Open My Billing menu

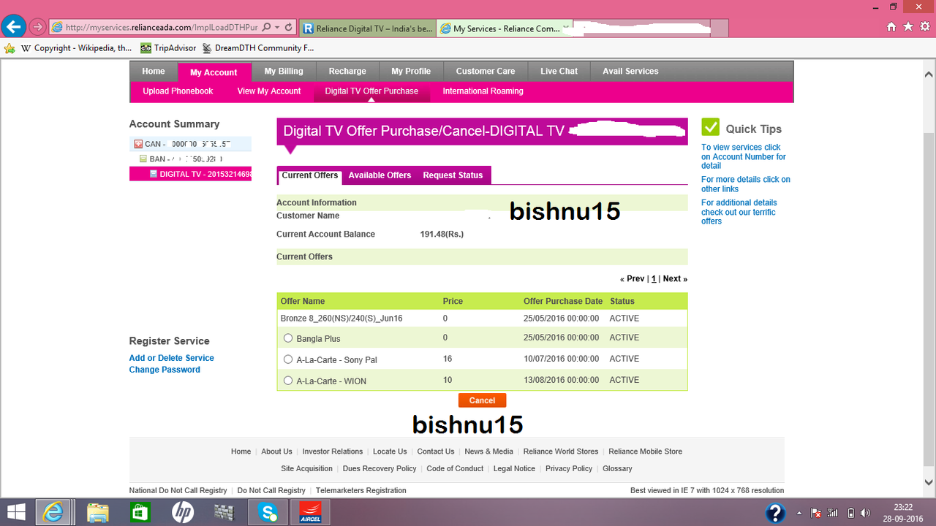pos(284,71)
